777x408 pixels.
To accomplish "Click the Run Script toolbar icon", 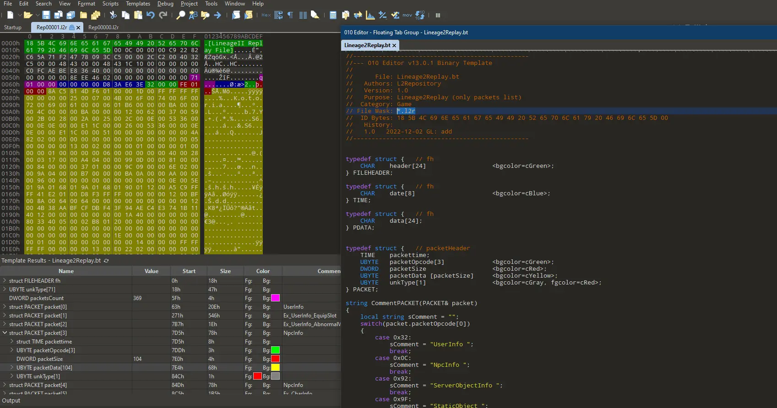I will tap(236, 15).
